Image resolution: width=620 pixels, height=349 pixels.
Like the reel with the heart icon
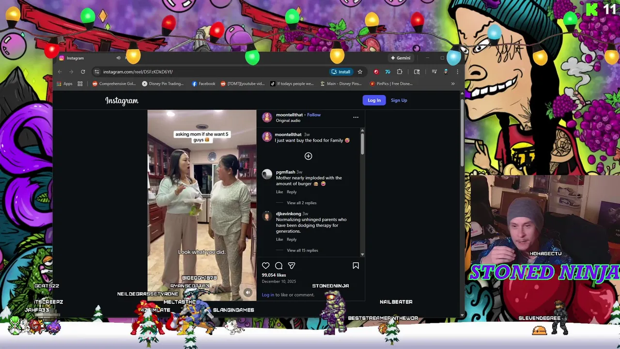[266, 266]
